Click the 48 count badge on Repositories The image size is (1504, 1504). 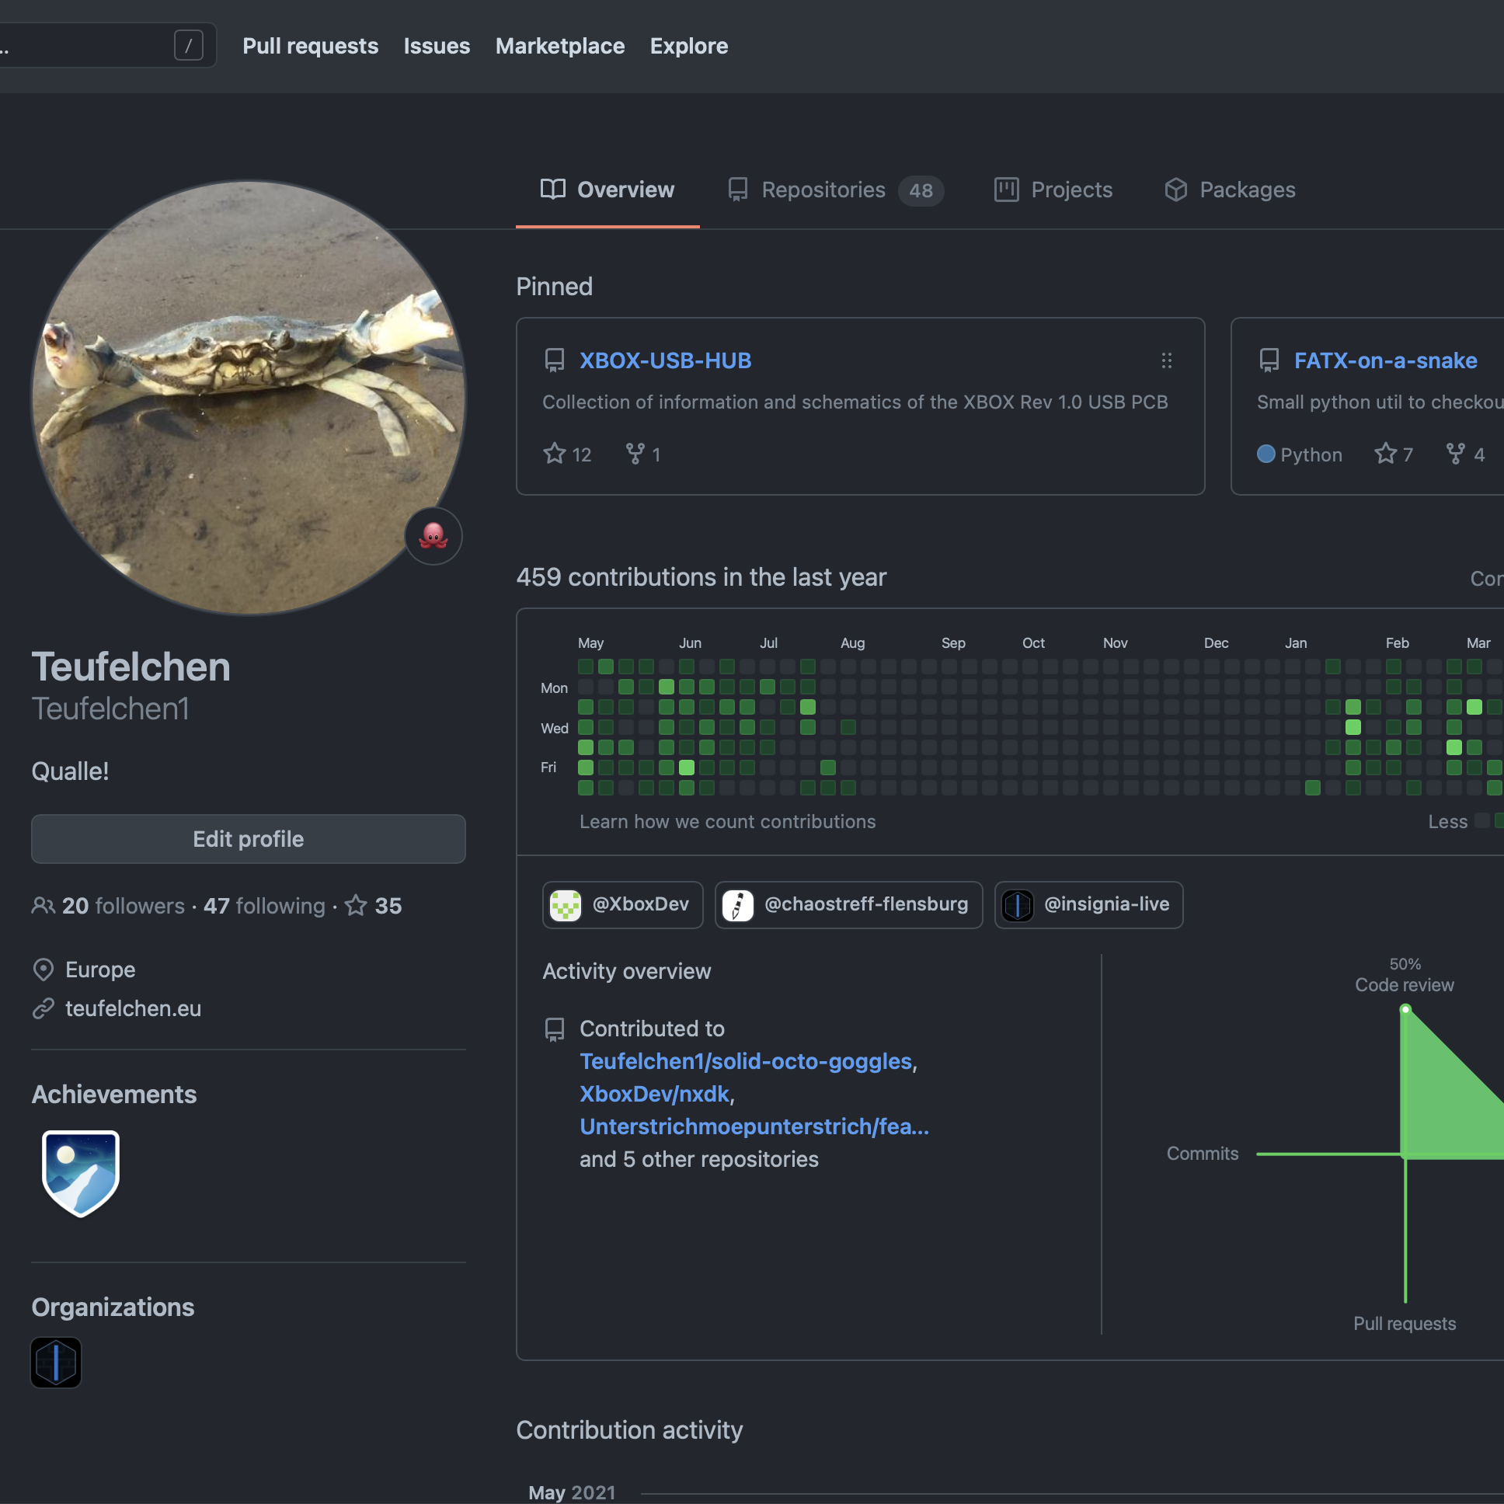921,191
